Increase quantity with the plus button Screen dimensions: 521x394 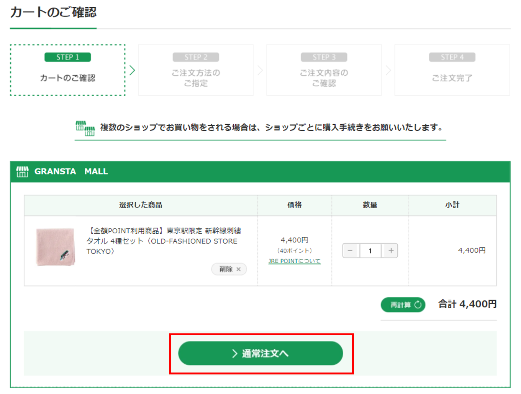pyautogui.click(x=391, y=251)
